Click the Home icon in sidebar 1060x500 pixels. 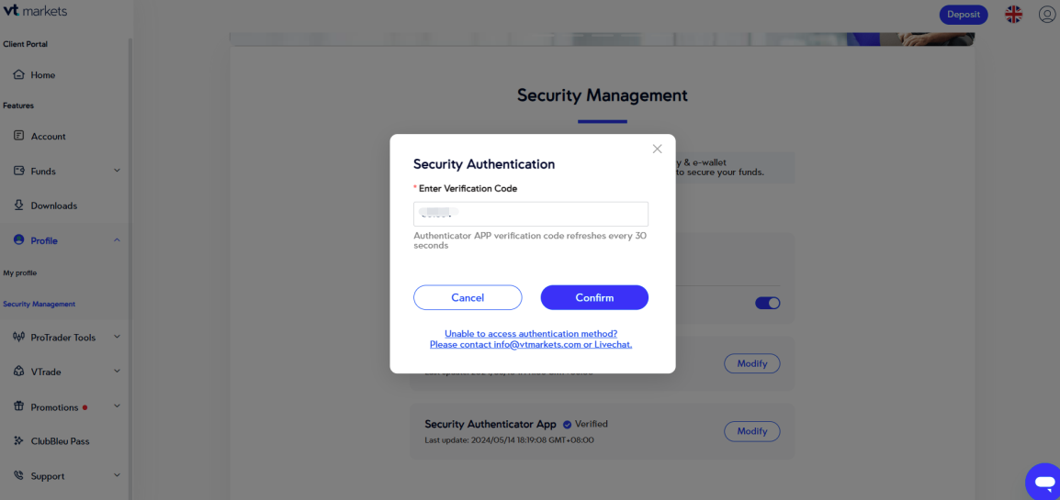18,75
